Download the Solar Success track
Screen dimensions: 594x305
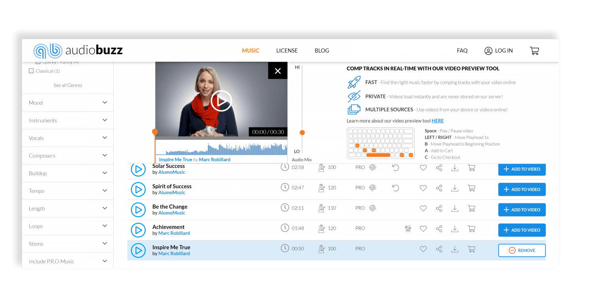[x=455, y=168]
